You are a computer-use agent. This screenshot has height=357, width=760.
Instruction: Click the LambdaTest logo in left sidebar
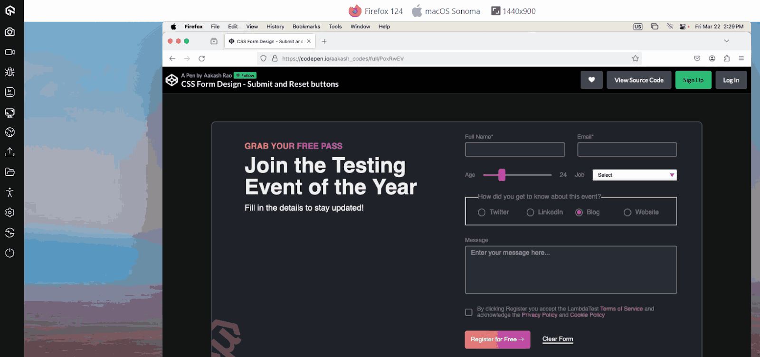coord(10,10)
